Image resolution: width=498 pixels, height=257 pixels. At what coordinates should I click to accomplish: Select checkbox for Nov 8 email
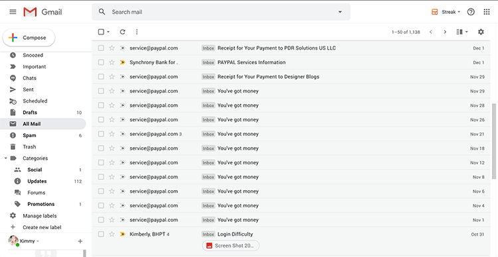tap(101, 177)
